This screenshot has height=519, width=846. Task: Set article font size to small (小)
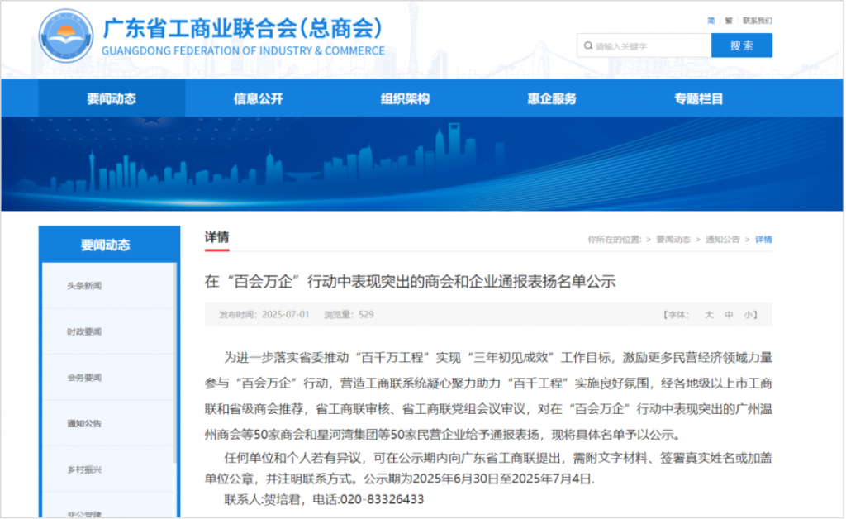[x=747, y=315]
